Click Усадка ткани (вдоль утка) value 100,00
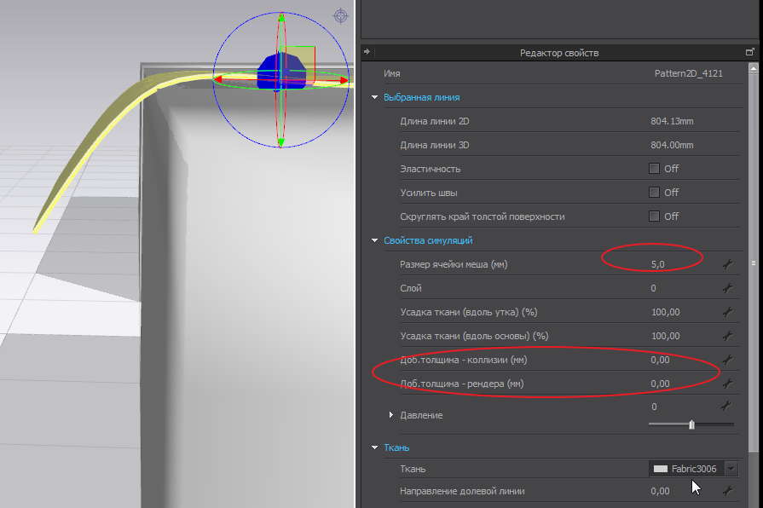 click(666, 312)
